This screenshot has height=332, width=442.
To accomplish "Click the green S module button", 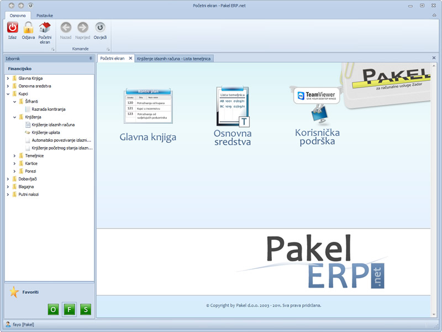I will tap(86, 310).
